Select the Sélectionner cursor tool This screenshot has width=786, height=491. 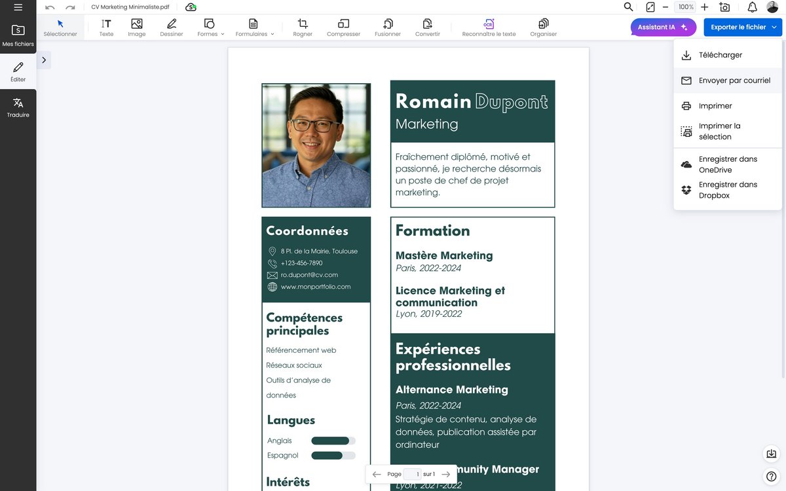pyautogui.click(x=60, y=27)
